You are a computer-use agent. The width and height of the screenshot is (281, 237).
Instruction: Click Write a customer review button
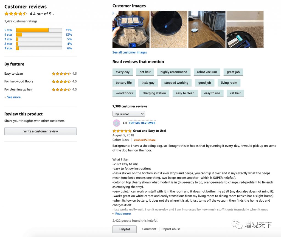click(x=41, y=131)
